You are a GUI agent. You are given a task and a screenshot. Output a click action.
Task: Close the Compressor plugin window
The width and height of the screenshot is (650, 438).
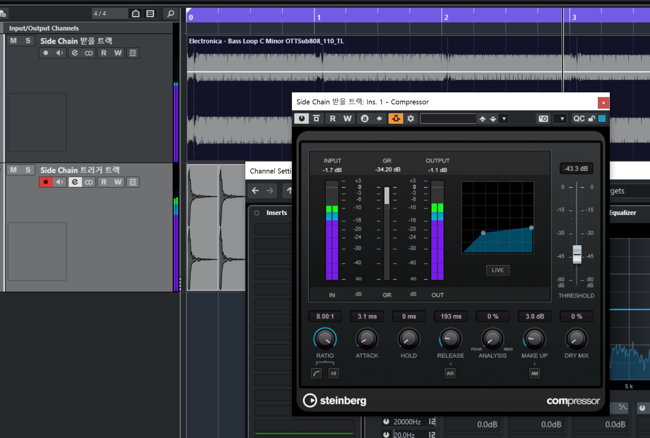tap(603, 103)
